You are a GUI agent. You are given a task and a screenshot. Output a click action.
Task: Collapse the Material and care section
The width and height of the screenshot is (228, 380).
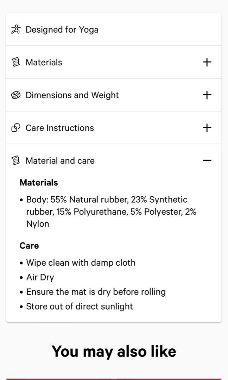(207, 160)
